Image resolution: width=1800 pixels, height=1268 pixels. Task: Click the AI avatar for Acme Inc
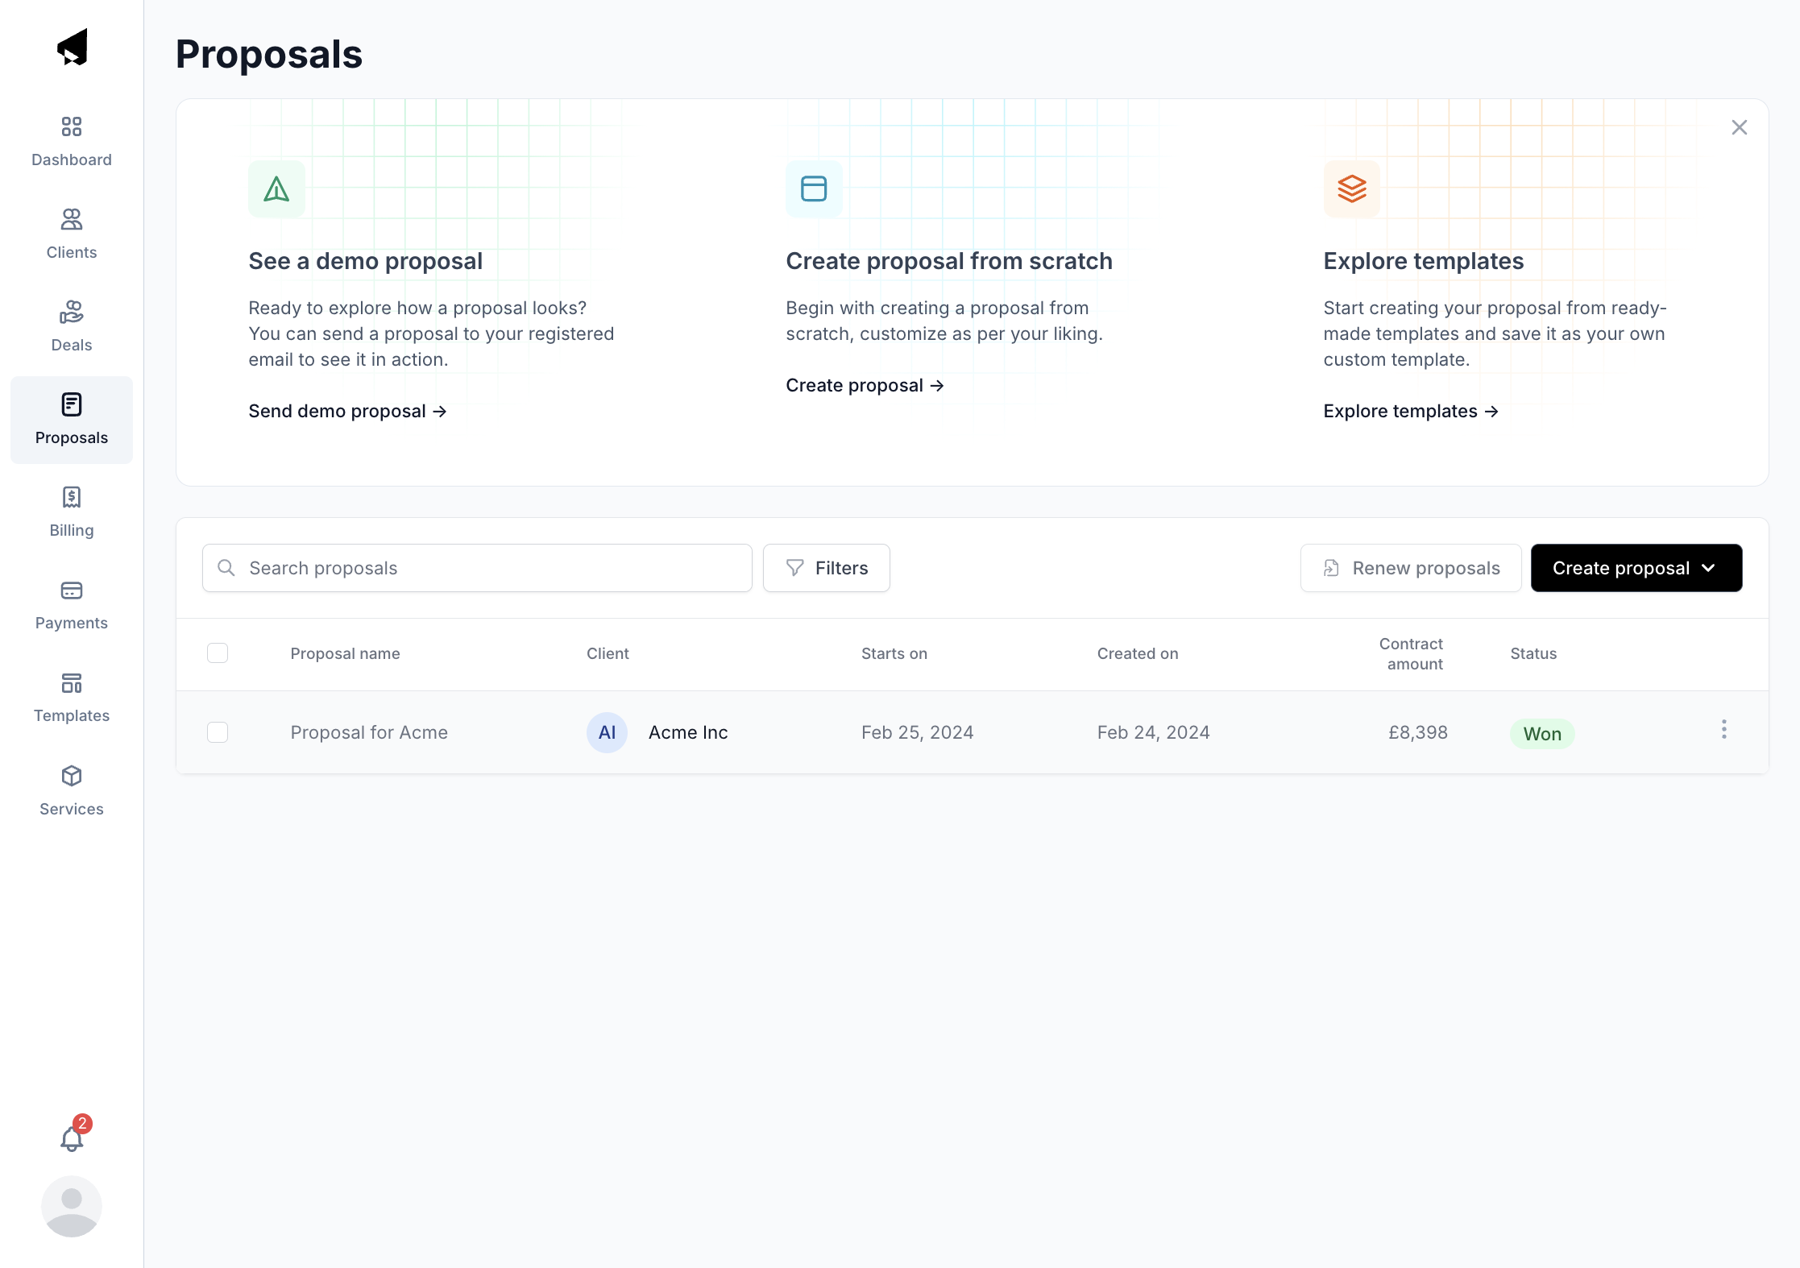tap(607, 732)
